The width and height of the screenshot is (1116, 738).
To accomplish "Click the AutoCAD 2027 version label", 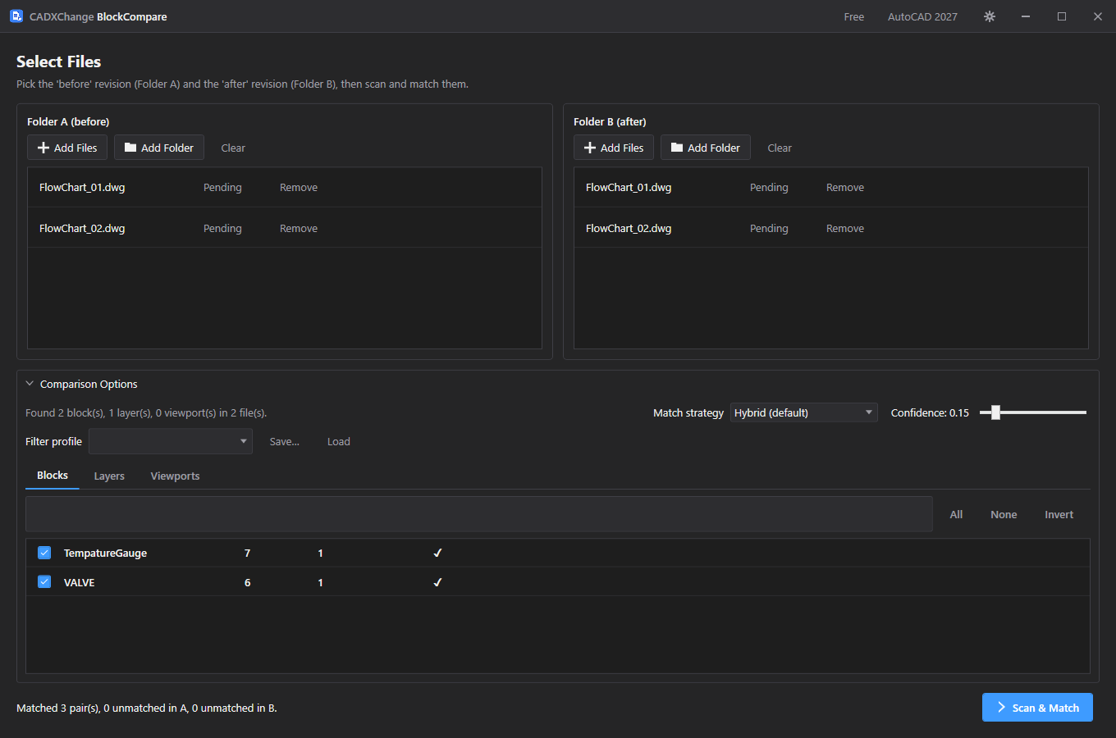I will (x=922, y=16).
